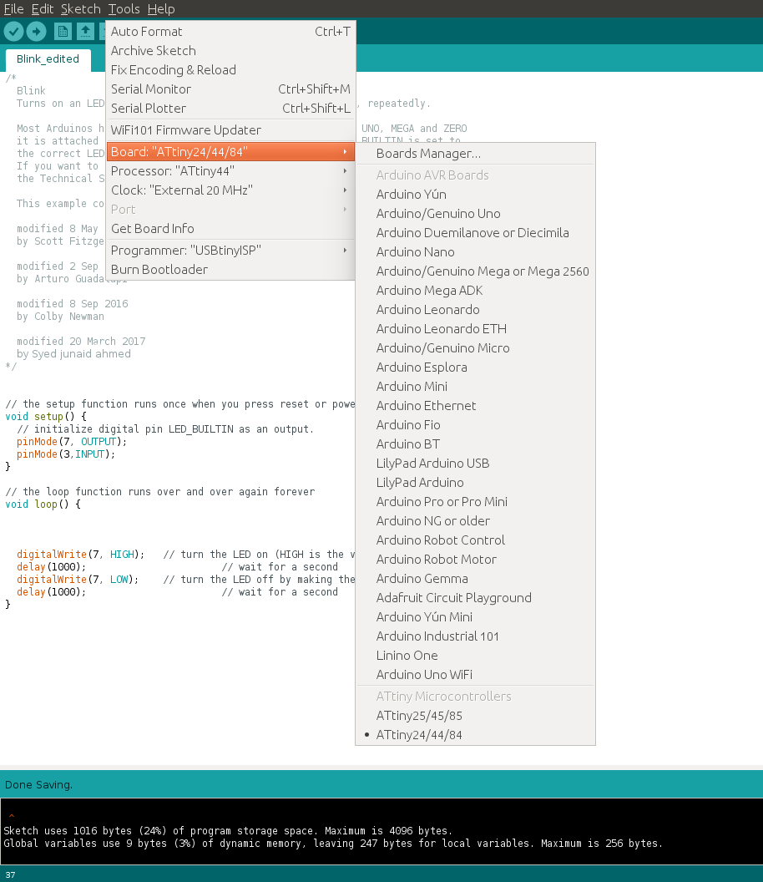Select Arduino Nano as the board
763x882 pixels.
415,251
